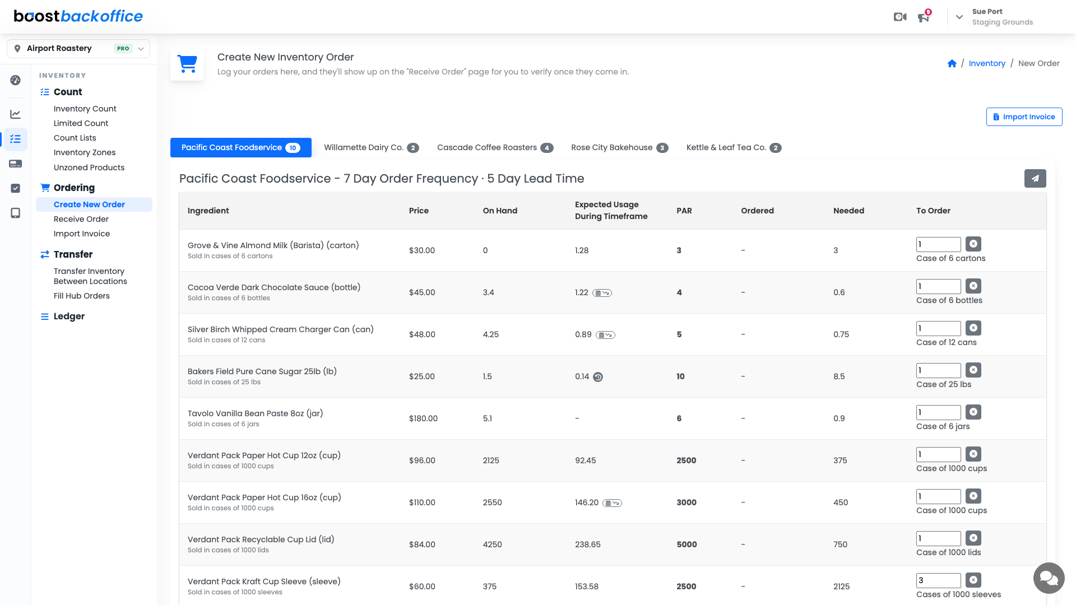Open the live chat bubble
The width and height of the screenshot is (1076, 605).
[1049, 578]
